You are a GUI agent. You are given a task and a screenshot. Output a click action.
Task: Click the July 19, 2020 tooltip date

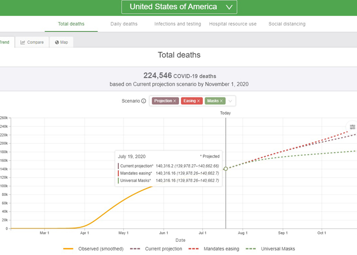[132, 157]
